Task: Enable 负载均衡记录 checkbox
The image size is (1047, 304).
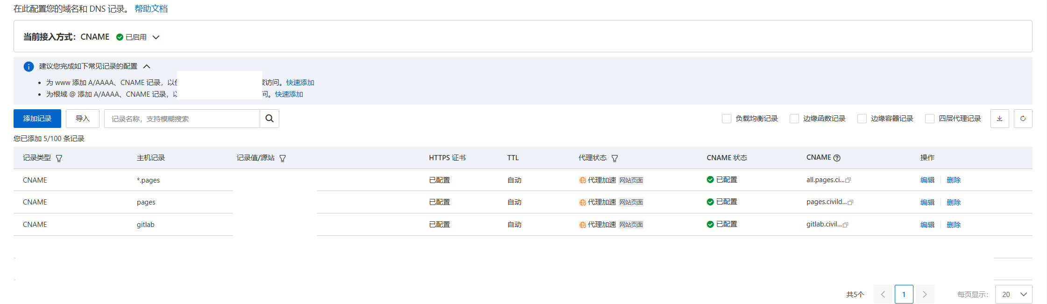Action: (x=726, y=119)
